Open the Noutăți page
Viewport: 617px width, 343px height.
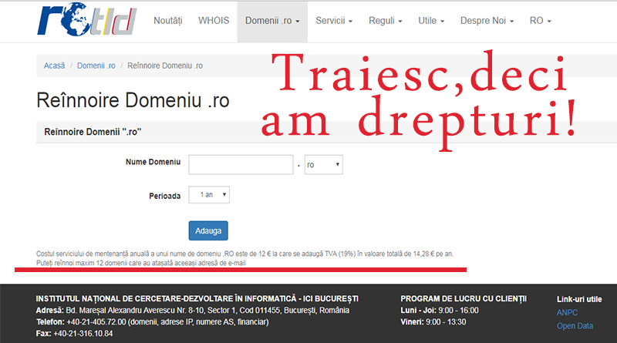click(168, 21)
